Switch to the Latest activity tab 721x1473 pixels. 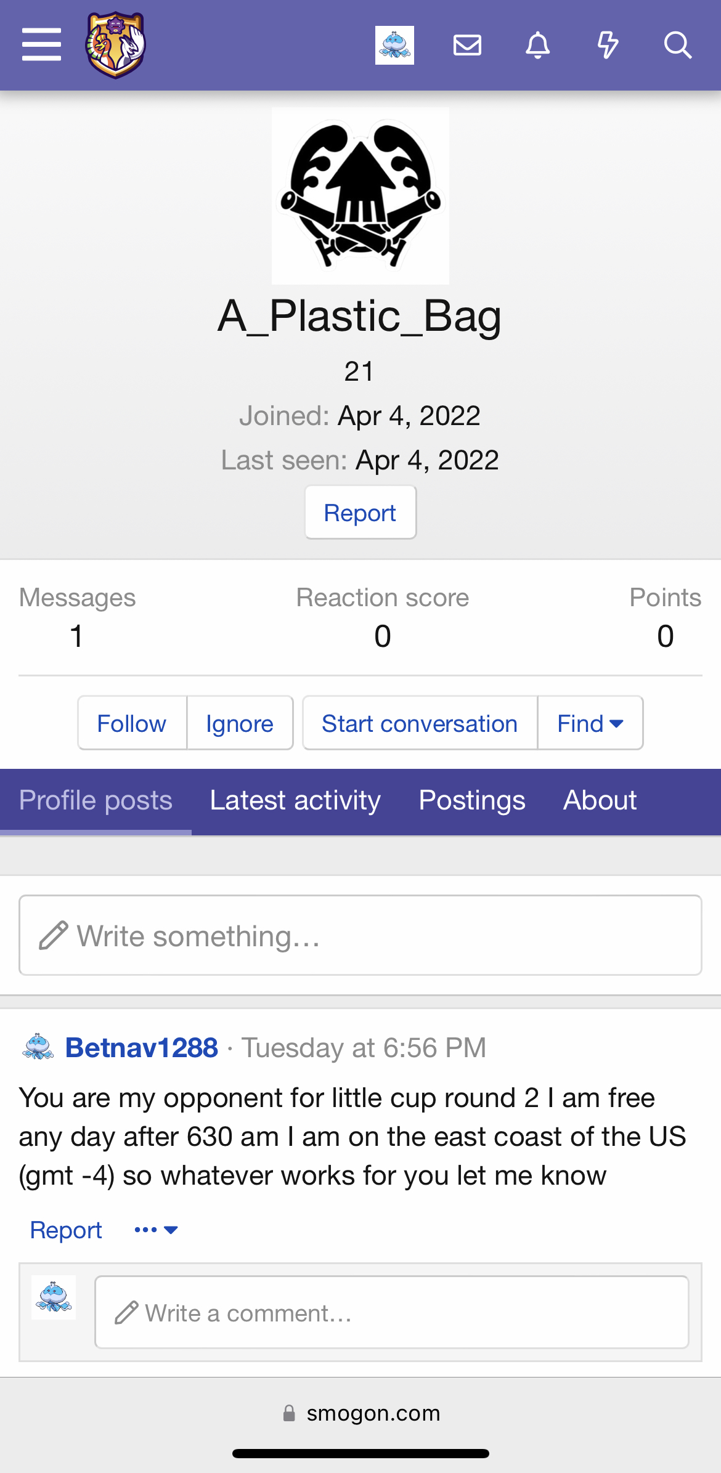295,800
